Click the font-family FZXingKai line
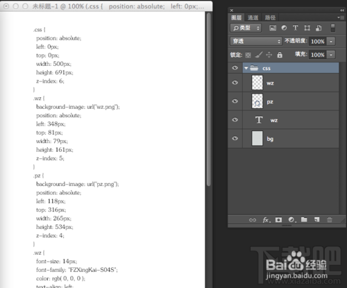 (77, 270)
